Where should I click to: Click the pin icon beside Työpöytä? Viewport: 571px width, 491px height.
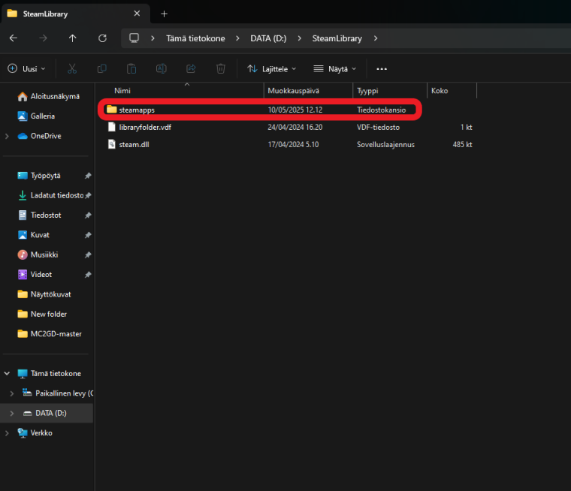pos(88,176)
